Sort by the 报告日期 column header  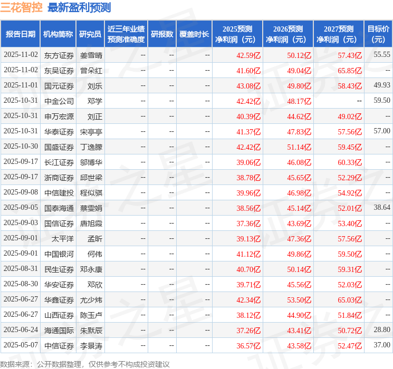[x=21, y=34]
